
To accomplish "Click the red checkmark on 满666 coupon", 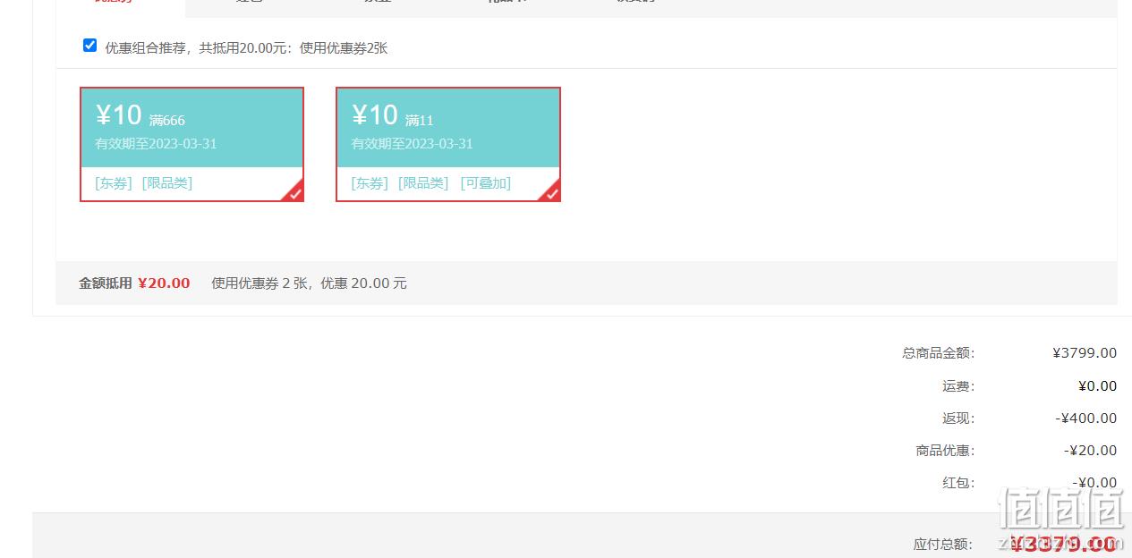I will [x=294, y=192].
